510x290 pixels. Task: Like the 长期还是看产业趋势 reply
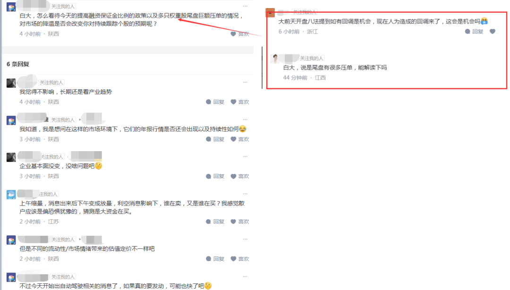(x=240, y=102)
